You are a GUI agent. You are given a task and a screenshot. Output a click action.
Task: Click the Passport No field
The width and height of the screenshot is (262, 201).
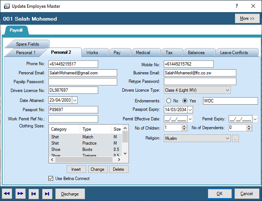[73, 110]
